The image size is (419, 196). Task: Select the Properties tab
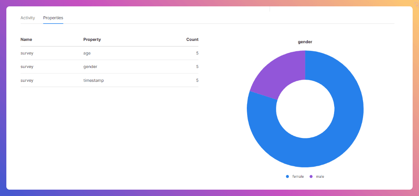53,18
